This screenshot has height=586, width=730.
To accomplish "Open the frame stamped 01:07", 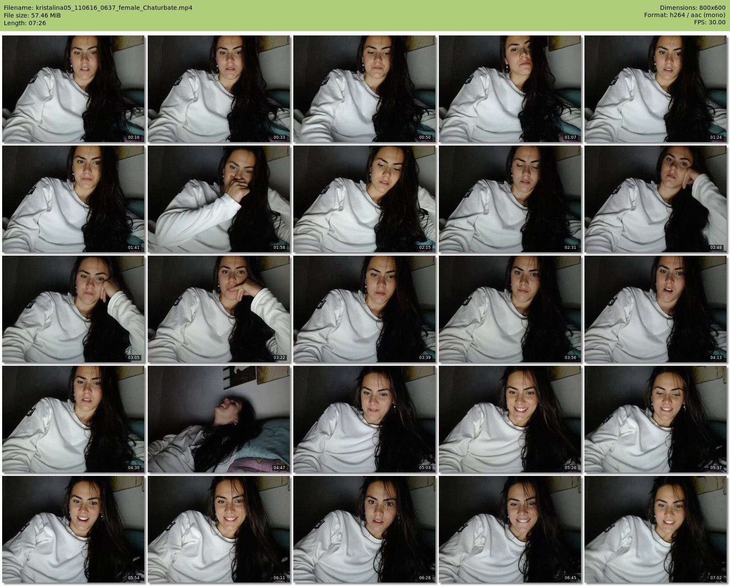I will coord(510,88).
